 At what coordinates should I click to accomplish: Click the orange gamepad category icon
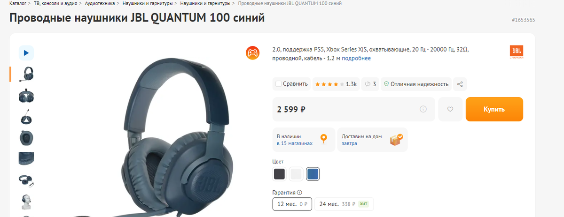coord(252,52)
